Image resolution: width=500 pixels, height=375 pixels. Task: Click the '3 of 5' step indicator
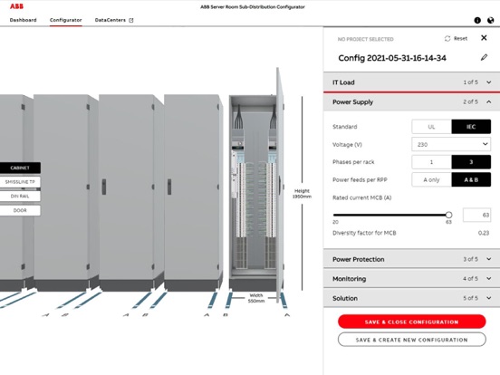tap(470, 259)
